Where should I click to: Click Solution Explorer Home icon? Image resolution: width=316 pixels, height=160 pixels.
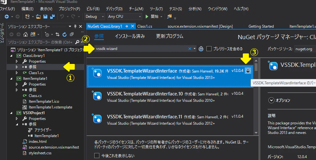(x=25, y=35)
